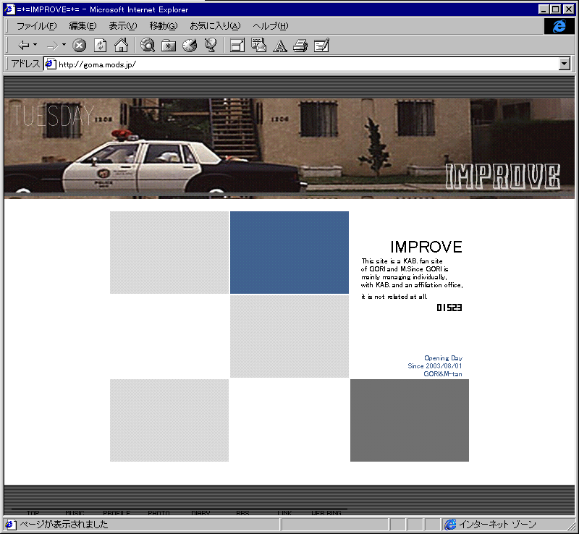This screenshot has height=534, width=579.
Task: Click the dark gray square tile
Action: (x=410, y=420)
